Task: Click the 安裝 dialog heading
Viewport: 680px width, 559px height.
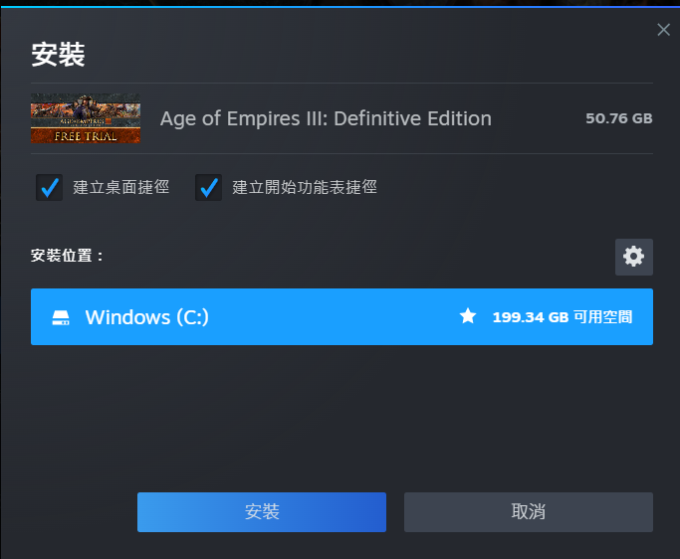Action: click(58, 55)
